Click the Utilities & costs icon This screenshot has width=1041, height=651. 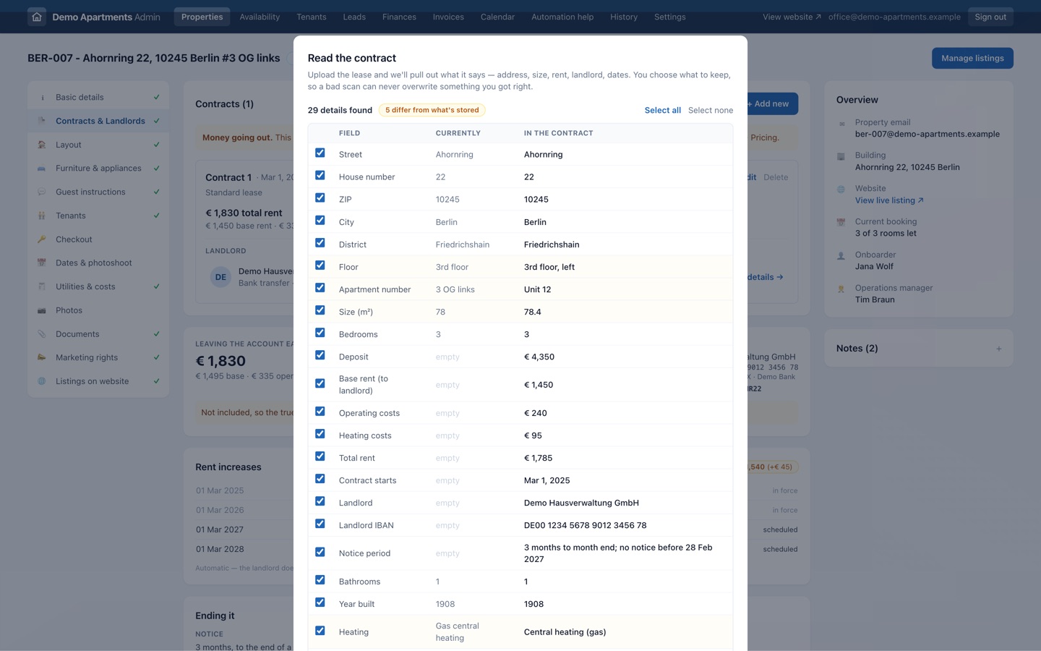coord(42,286)
